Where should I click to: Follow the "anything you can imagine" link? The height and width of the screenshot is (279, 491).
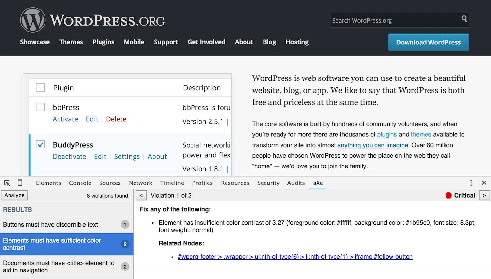pos(373,145)
